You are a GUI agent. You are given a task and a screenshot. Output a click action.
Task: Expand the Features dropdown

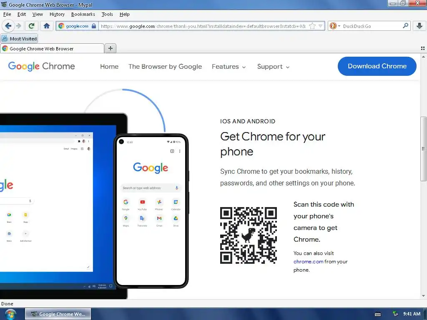229,67
